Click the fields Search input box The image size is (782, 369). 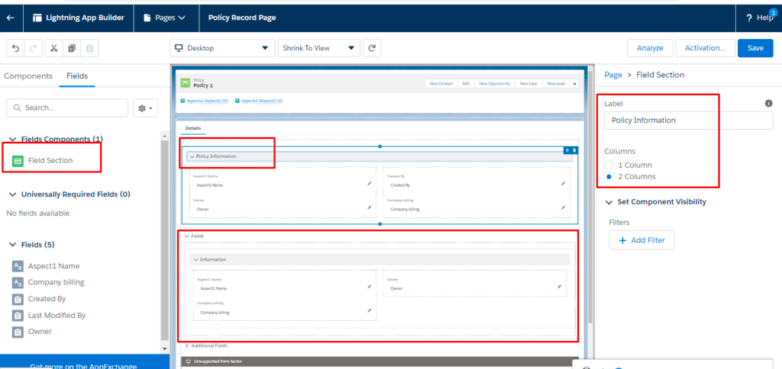point(67,108)
